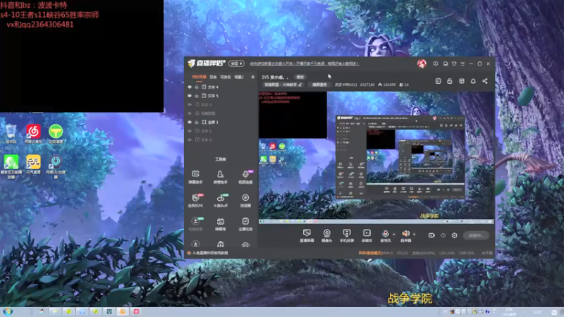This screenshot has width=564, height=317.
Task: Show the hidden 文本 2 layer via eye
Action: pyautogui.click(x=190, y=131)
